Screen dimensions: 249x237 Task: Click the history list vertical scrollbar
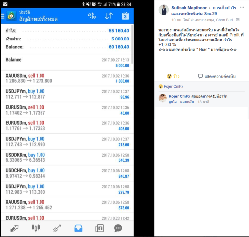(x=132, y=44)
